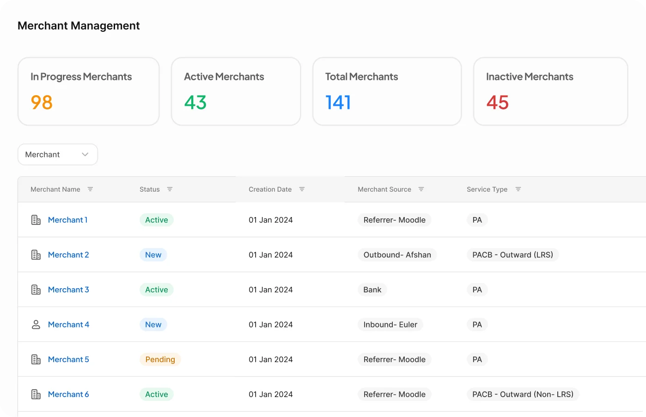Click the Creation Date column header
Viewport: 646px width, 417px height.
[270, 189]
